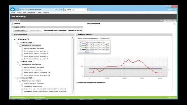
Task: Open the Справка menu
Action: 46,13
